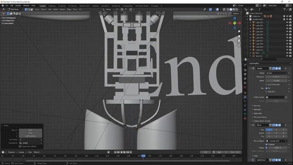
Task: Toggle viewport overlays icon
Action: coord(217,9)
